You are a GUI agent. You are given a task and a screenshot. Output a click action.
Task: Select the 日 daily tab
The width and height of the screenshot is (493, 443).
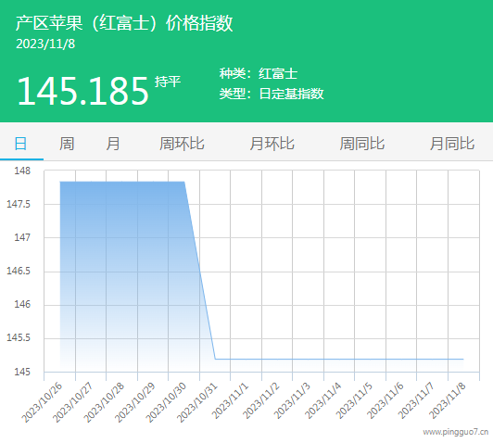pyautogui.click(x=21, y=144)
